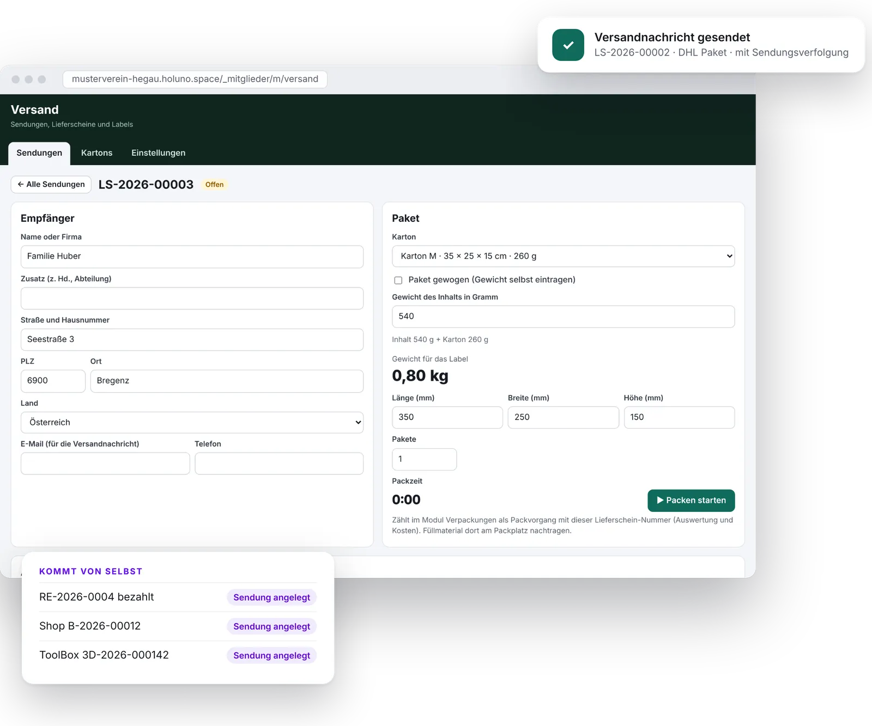Click Sendung angelegt for RE-2026-0004 bezahlt
Viewport: 872px width, 726px height.
click(x=271, y=597)
